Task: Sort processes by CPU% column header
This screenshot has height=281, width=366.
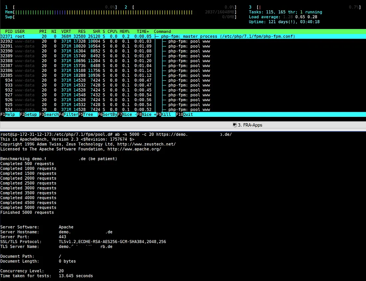Action: coord(112,32)
